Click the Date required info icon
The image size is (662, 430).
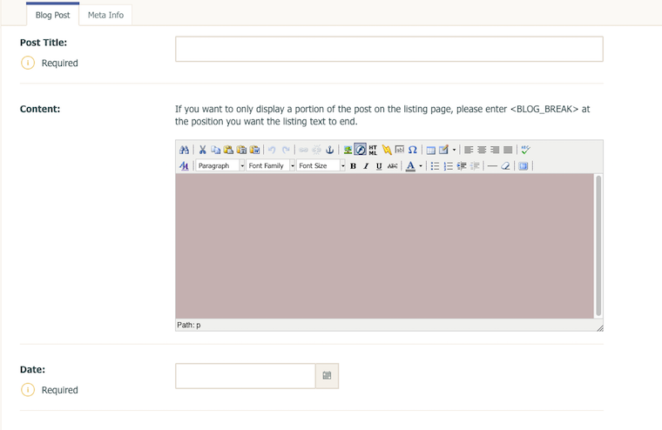28,389
